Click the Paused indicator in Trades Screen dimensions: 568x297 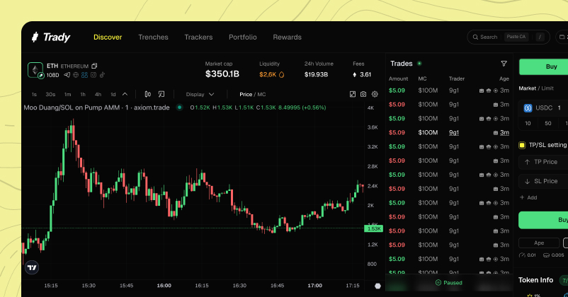(449, 283)
